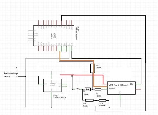Click the 'GND' pin on the boost block
The width and height of the screenshot is (158, 115).
pyautogui.click(x=120, y=92)
